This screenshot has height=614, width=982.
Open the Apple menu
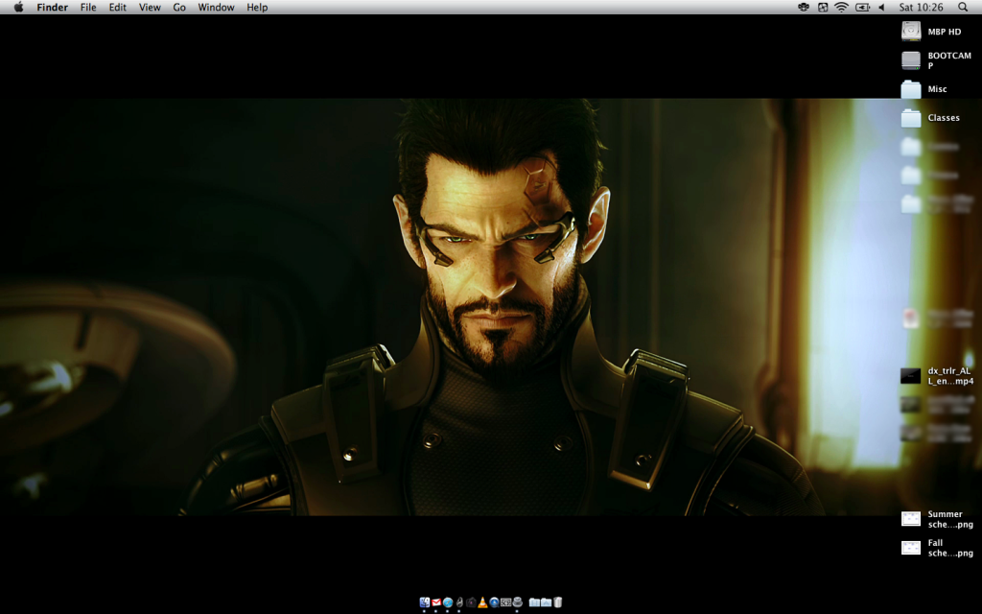19,8
